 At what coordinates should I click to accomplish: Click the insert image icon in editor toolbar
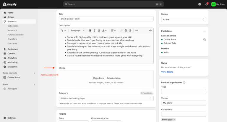[126, 31]
